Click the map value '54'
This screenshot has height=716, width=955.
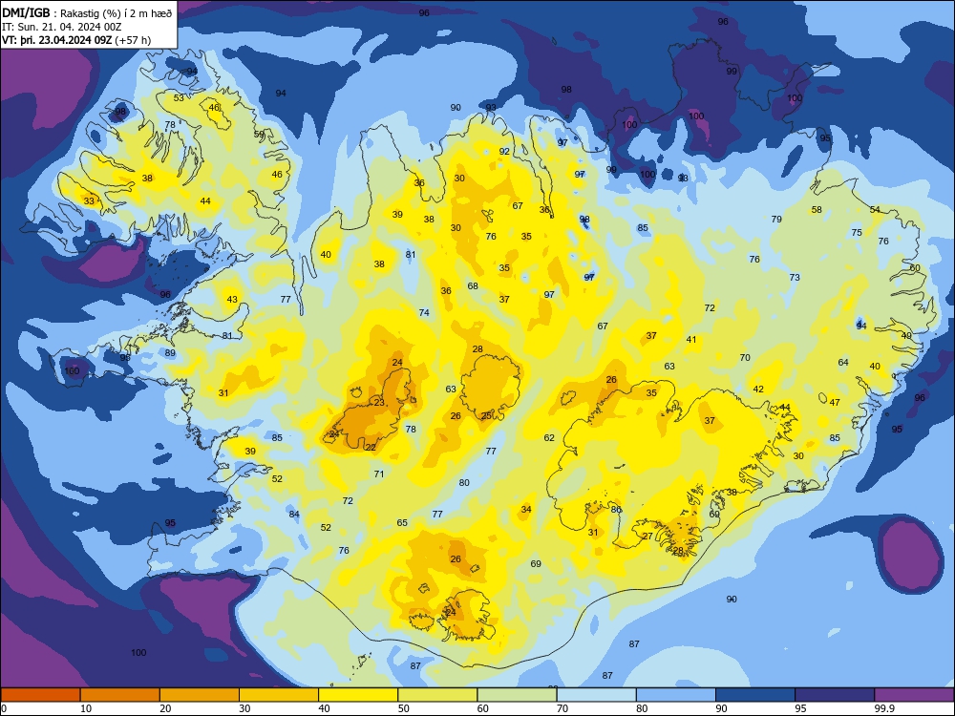tap(875, 210)
